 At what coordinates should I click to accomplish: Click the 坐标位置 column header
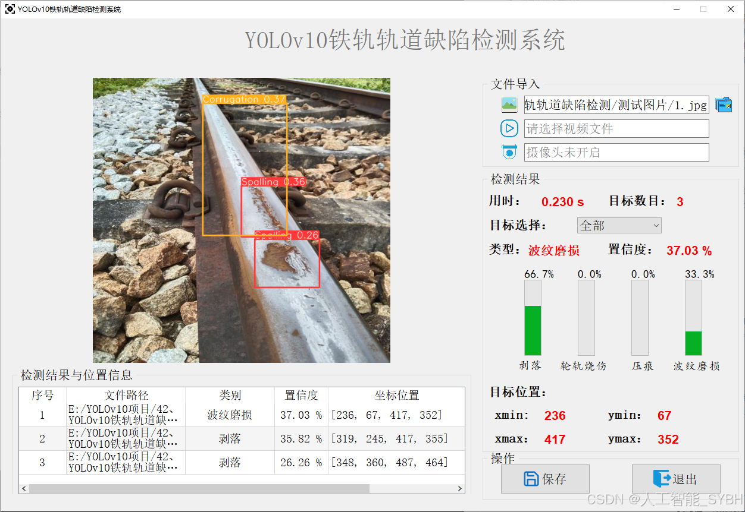396,395
